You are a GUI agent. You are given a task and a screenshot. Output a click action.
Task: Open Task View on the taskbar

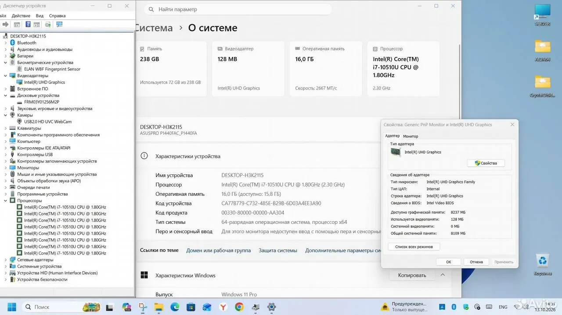click(x=110, y=307)
